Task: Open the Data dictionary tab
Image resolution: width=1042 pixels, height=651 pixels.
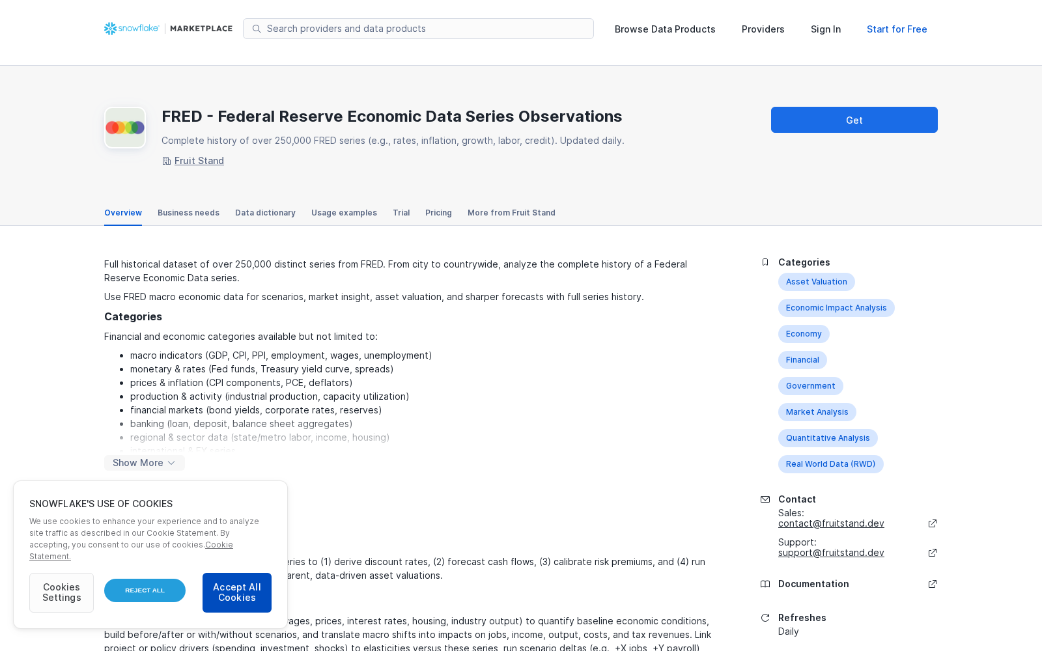Action: point(265,213)
